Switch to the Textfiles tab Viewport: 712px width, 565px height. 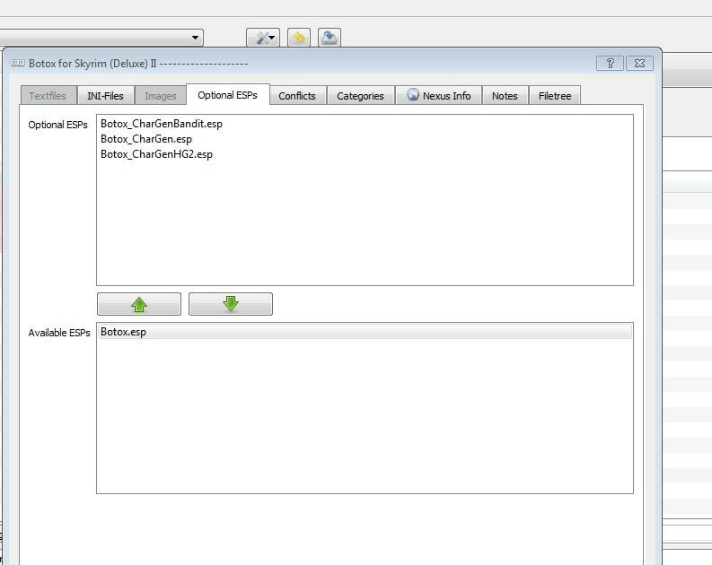[48, 96]
